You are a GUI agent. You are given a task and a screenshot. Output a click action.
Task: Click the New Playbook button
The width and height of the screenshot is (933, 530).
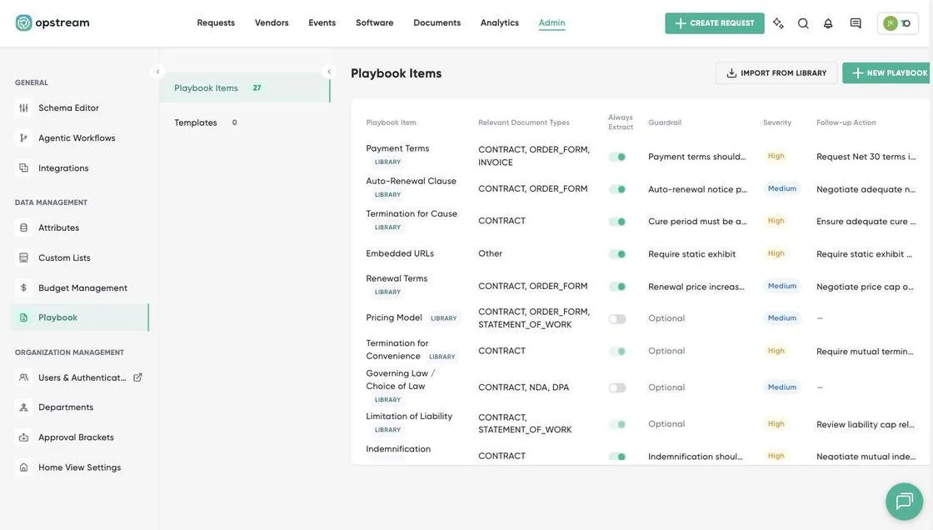tap(887, 73)
